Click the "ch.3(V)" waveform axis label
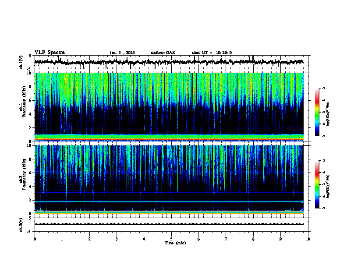This screenshot has height=268, width=347. tap(21, 225)
